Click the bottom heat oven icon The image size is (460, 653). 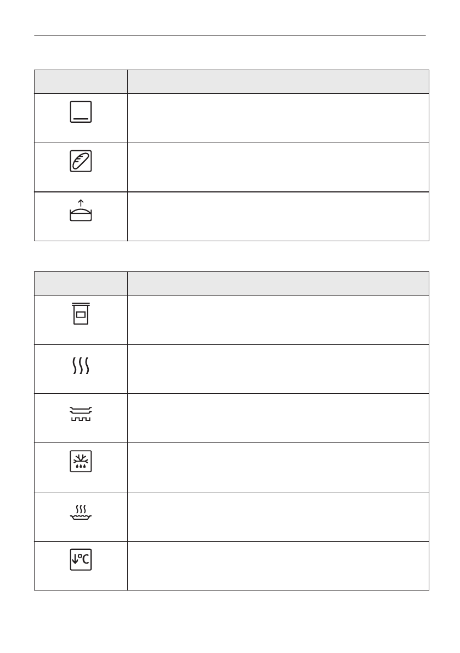point(81,112)
